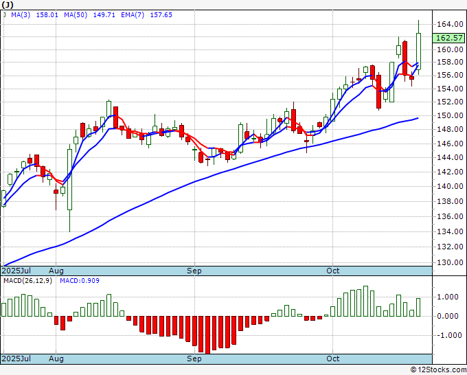
Task: Click Sep on the MACD panel date axis
Action: click(x=194, y=359)
